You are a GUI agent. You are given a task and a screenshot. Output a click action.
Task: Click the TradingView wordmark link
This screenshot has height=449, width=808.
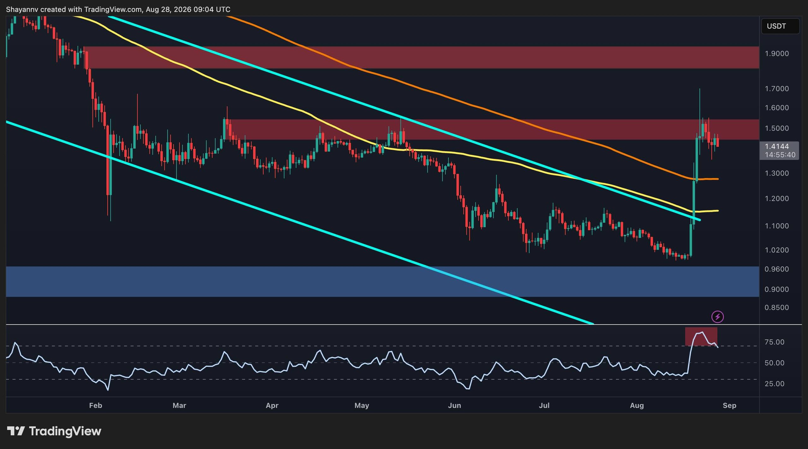click(65, 431)
